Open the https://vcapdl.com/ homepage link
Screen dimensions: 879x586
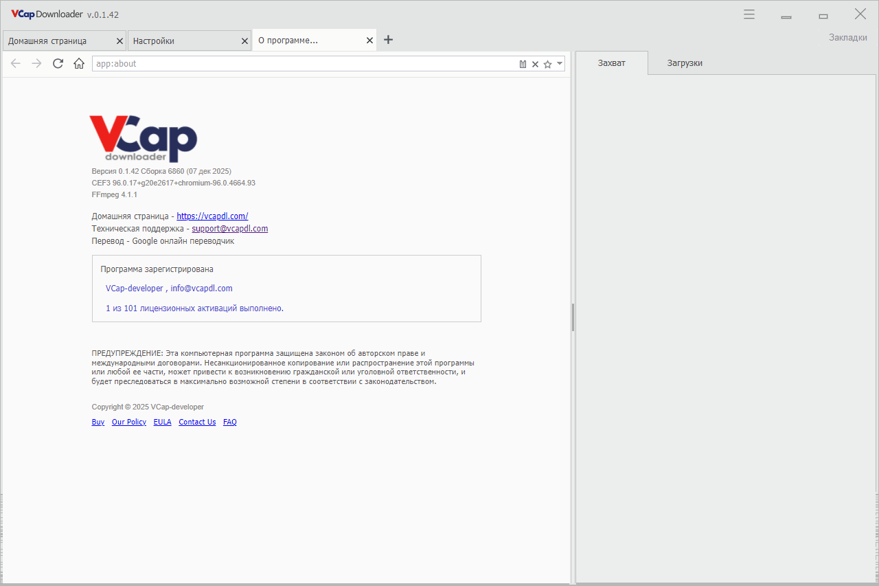point(212,216)
